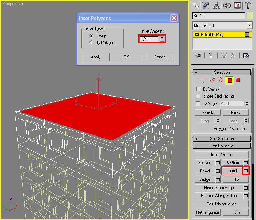Screen dimensions: 256x220
Task: Open the object color swatch
Action: [249, 16]
